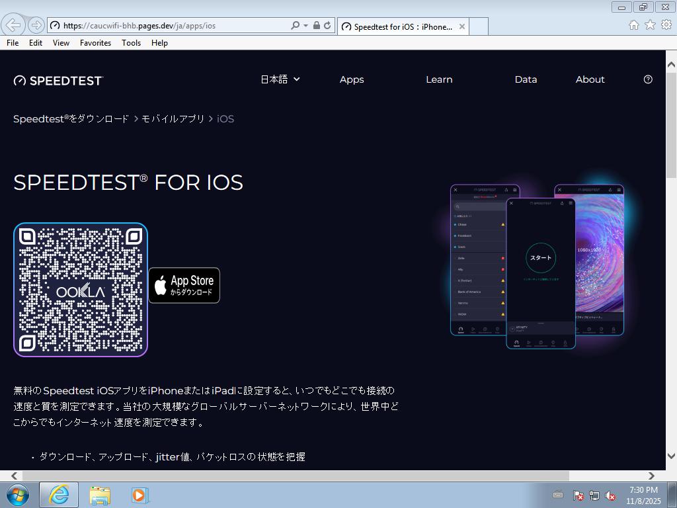Open the Windows Start button

tap(18, 495)
